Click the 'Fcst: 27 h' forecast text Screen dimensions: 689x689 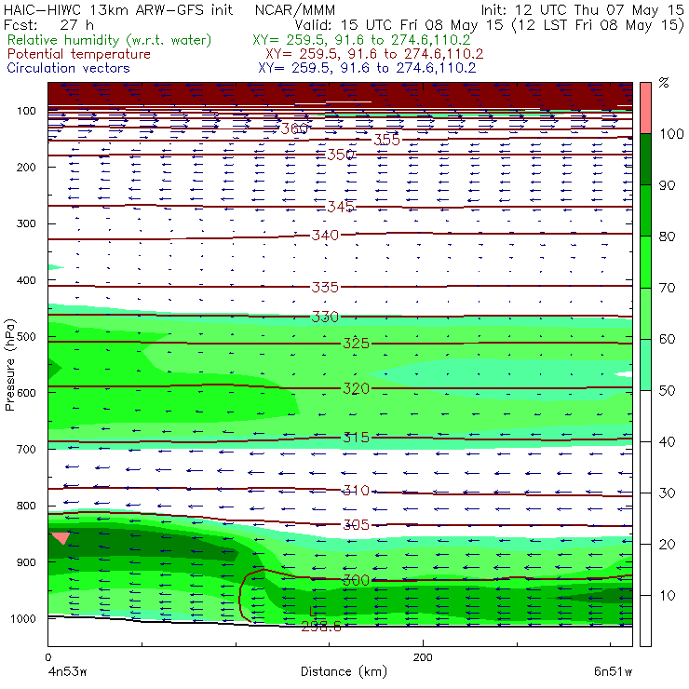48,25
